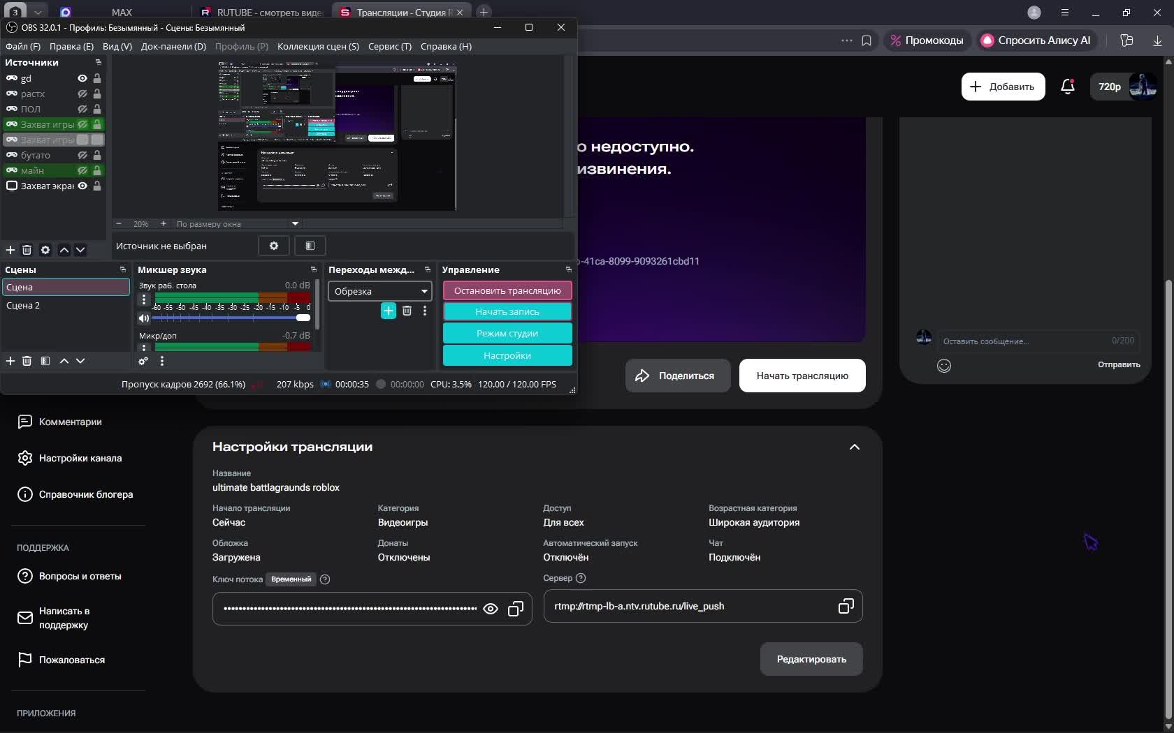
Task: Click Редактировать stream settings
Action: coord(811,659)
